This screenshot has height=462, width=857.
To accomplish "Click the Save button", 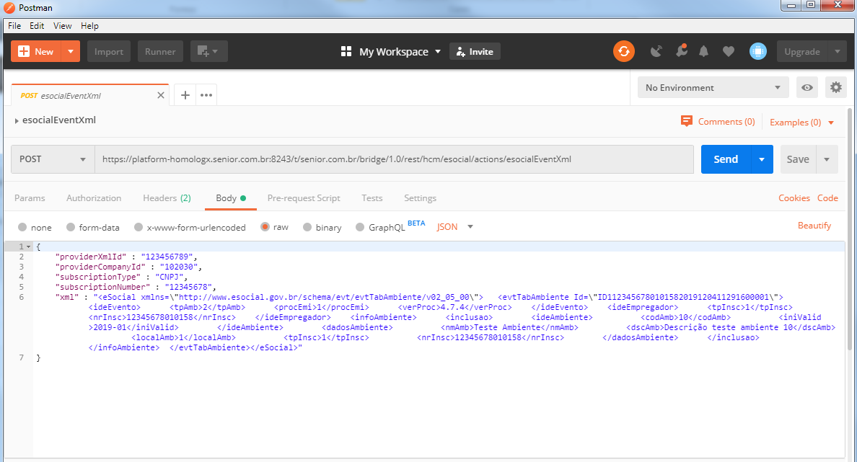I will (798, 159).
